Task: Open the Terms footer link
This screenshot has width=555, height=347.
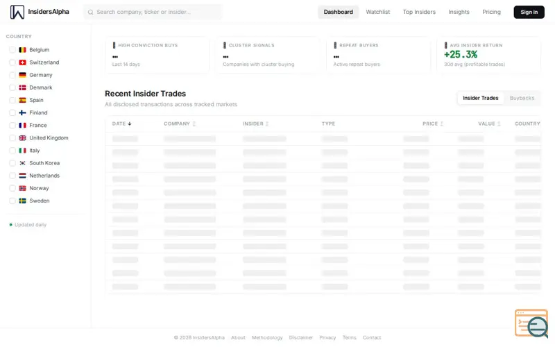Action: tap(350, 337)
